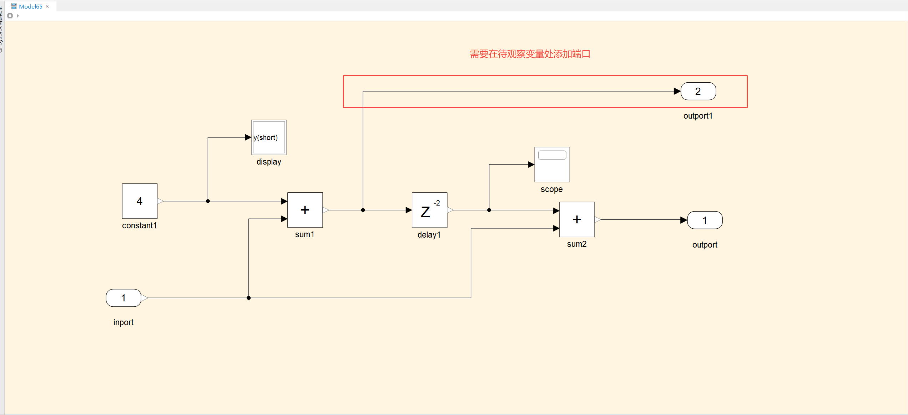Image resolution: width=908 pixels, height=415 pixels.
Task: Click the model root chip icon in breadcrumb
Action: (10, 16)
